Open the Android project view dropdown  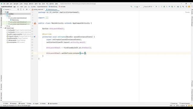tap(7, 9)
